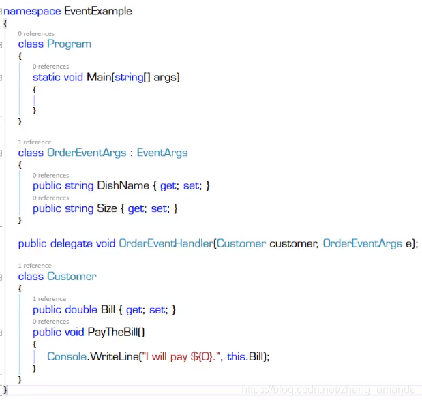The height and width of the screenshot is (402, 422).
Task: Click the 'delegate' keyword
Action: click(x=72, y=244)
